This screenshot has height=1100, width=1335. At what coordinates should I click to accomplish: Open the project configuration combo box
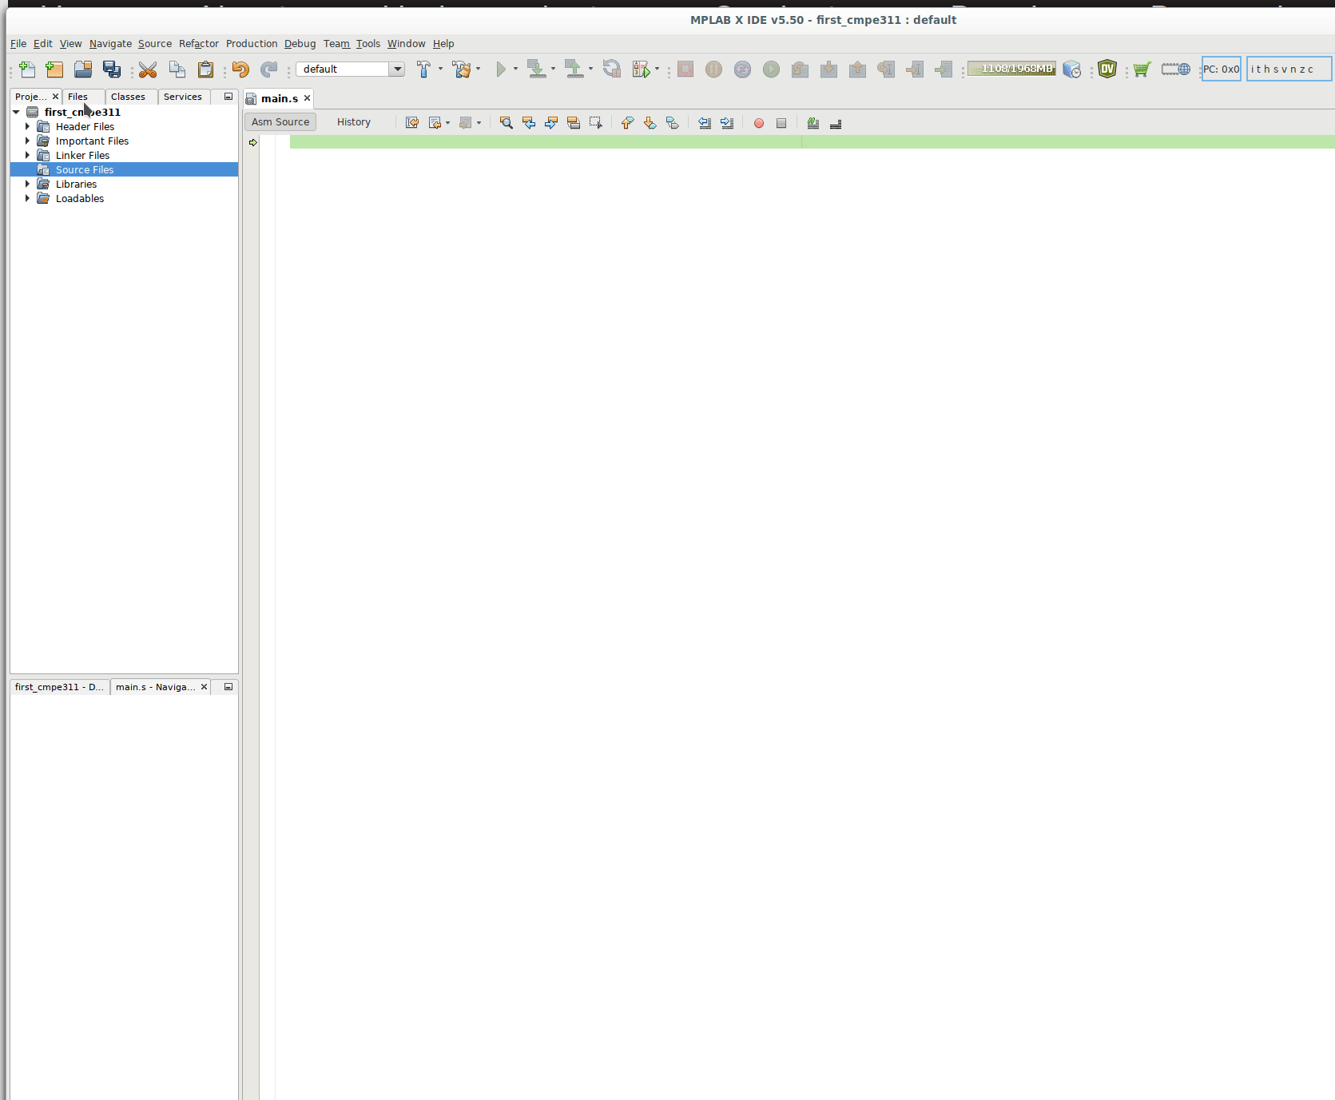350,69
